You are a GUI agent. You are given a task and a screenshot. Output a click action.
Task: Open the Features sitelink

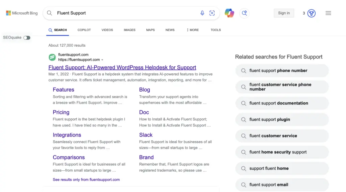(x=63, y=90)
